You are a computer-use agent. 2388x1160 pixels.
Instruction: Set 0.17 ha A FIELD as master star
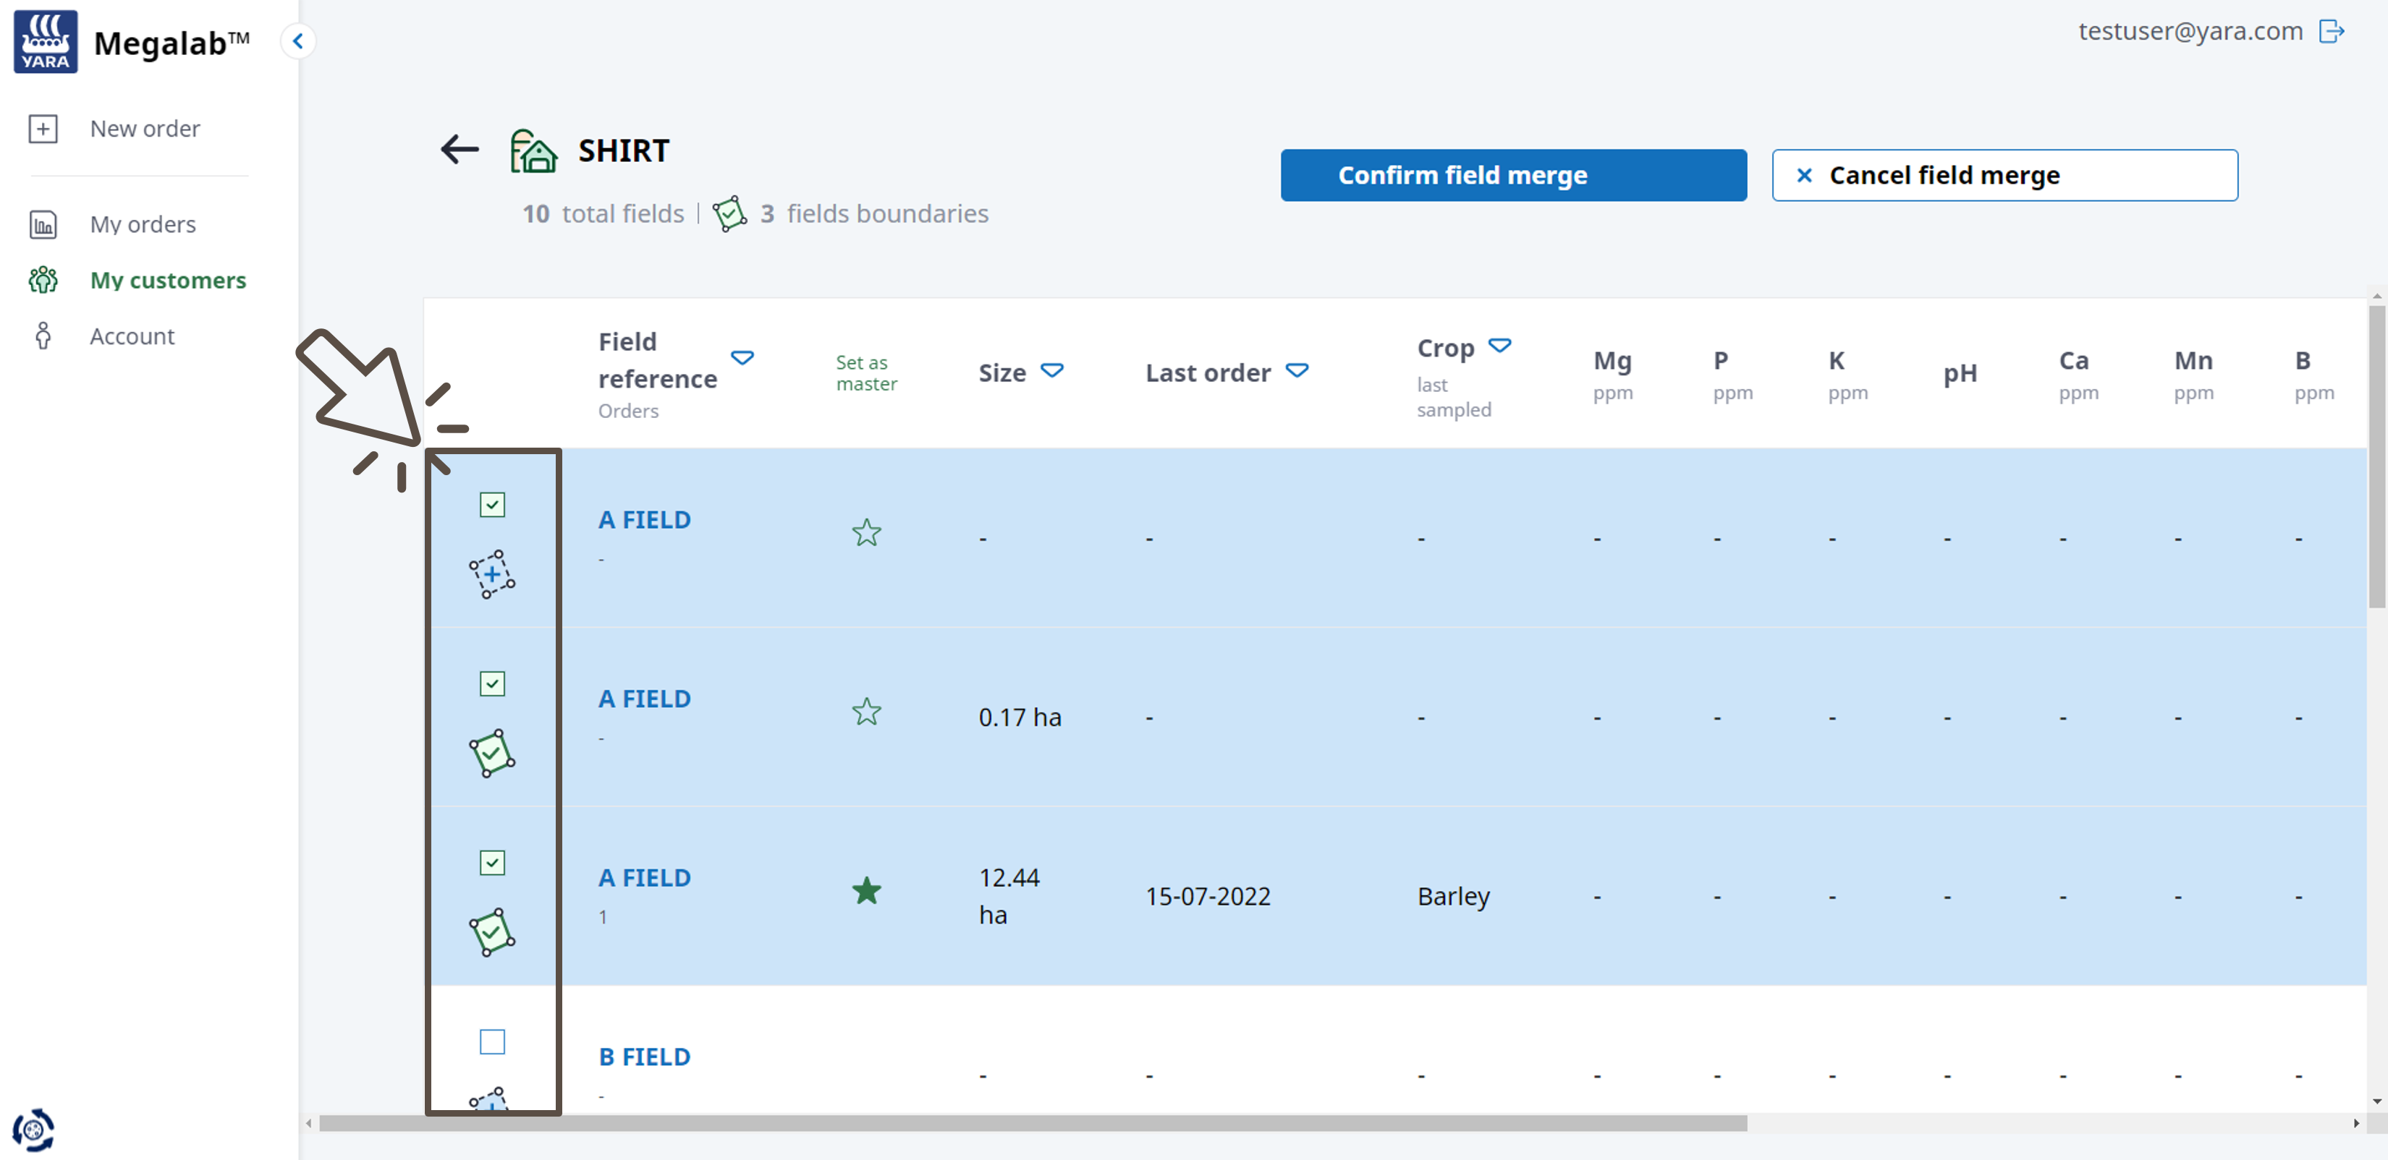866,712
